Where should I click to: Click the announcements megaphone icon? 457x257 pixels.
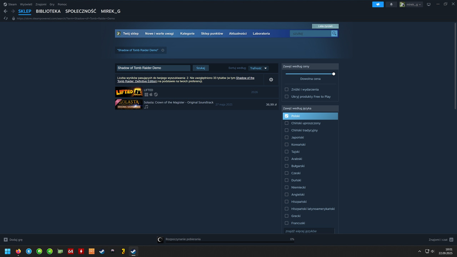coord(378,4)
